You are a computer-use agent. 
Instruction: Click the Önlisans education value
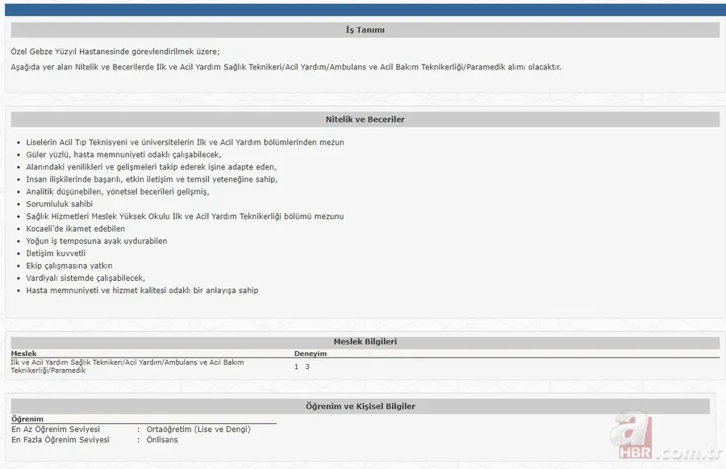[162, 440]
